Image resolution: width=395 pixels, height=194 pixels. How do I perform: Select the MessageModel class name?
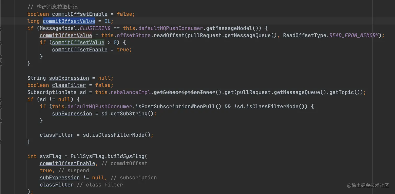[58, 28]
